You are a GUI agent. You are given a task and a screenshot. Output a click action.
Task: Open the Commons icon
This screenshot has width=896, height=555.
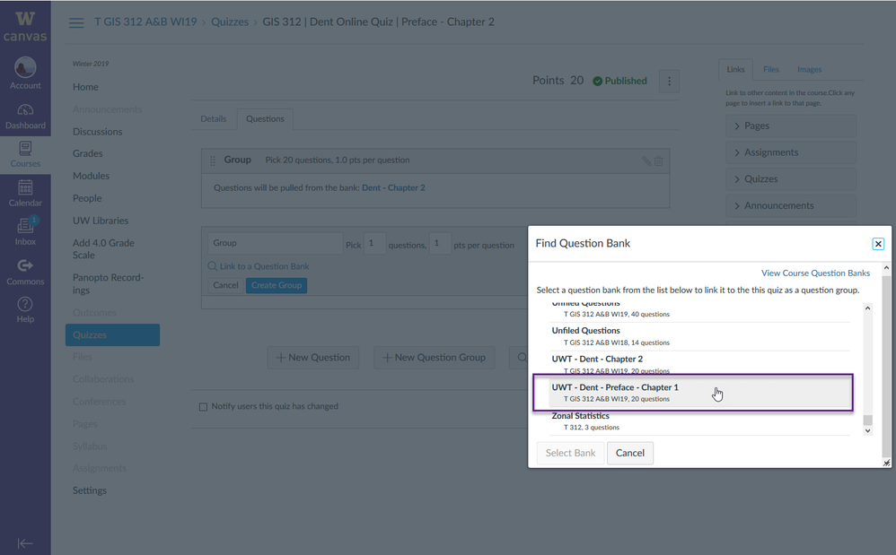(x=25, y=271)
